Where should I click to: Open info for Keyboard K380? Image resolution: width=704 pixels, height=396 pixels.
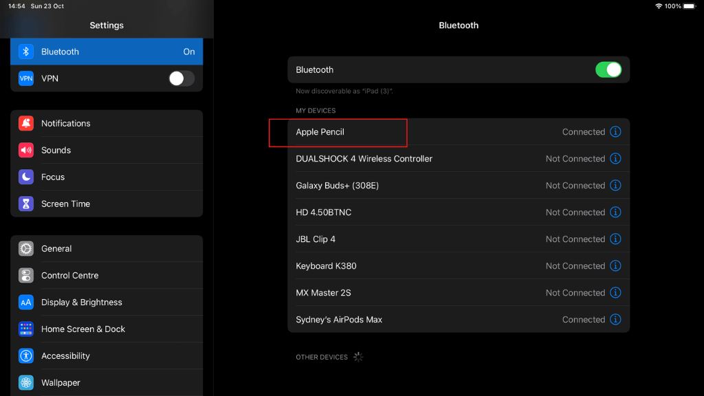point(615,266)
